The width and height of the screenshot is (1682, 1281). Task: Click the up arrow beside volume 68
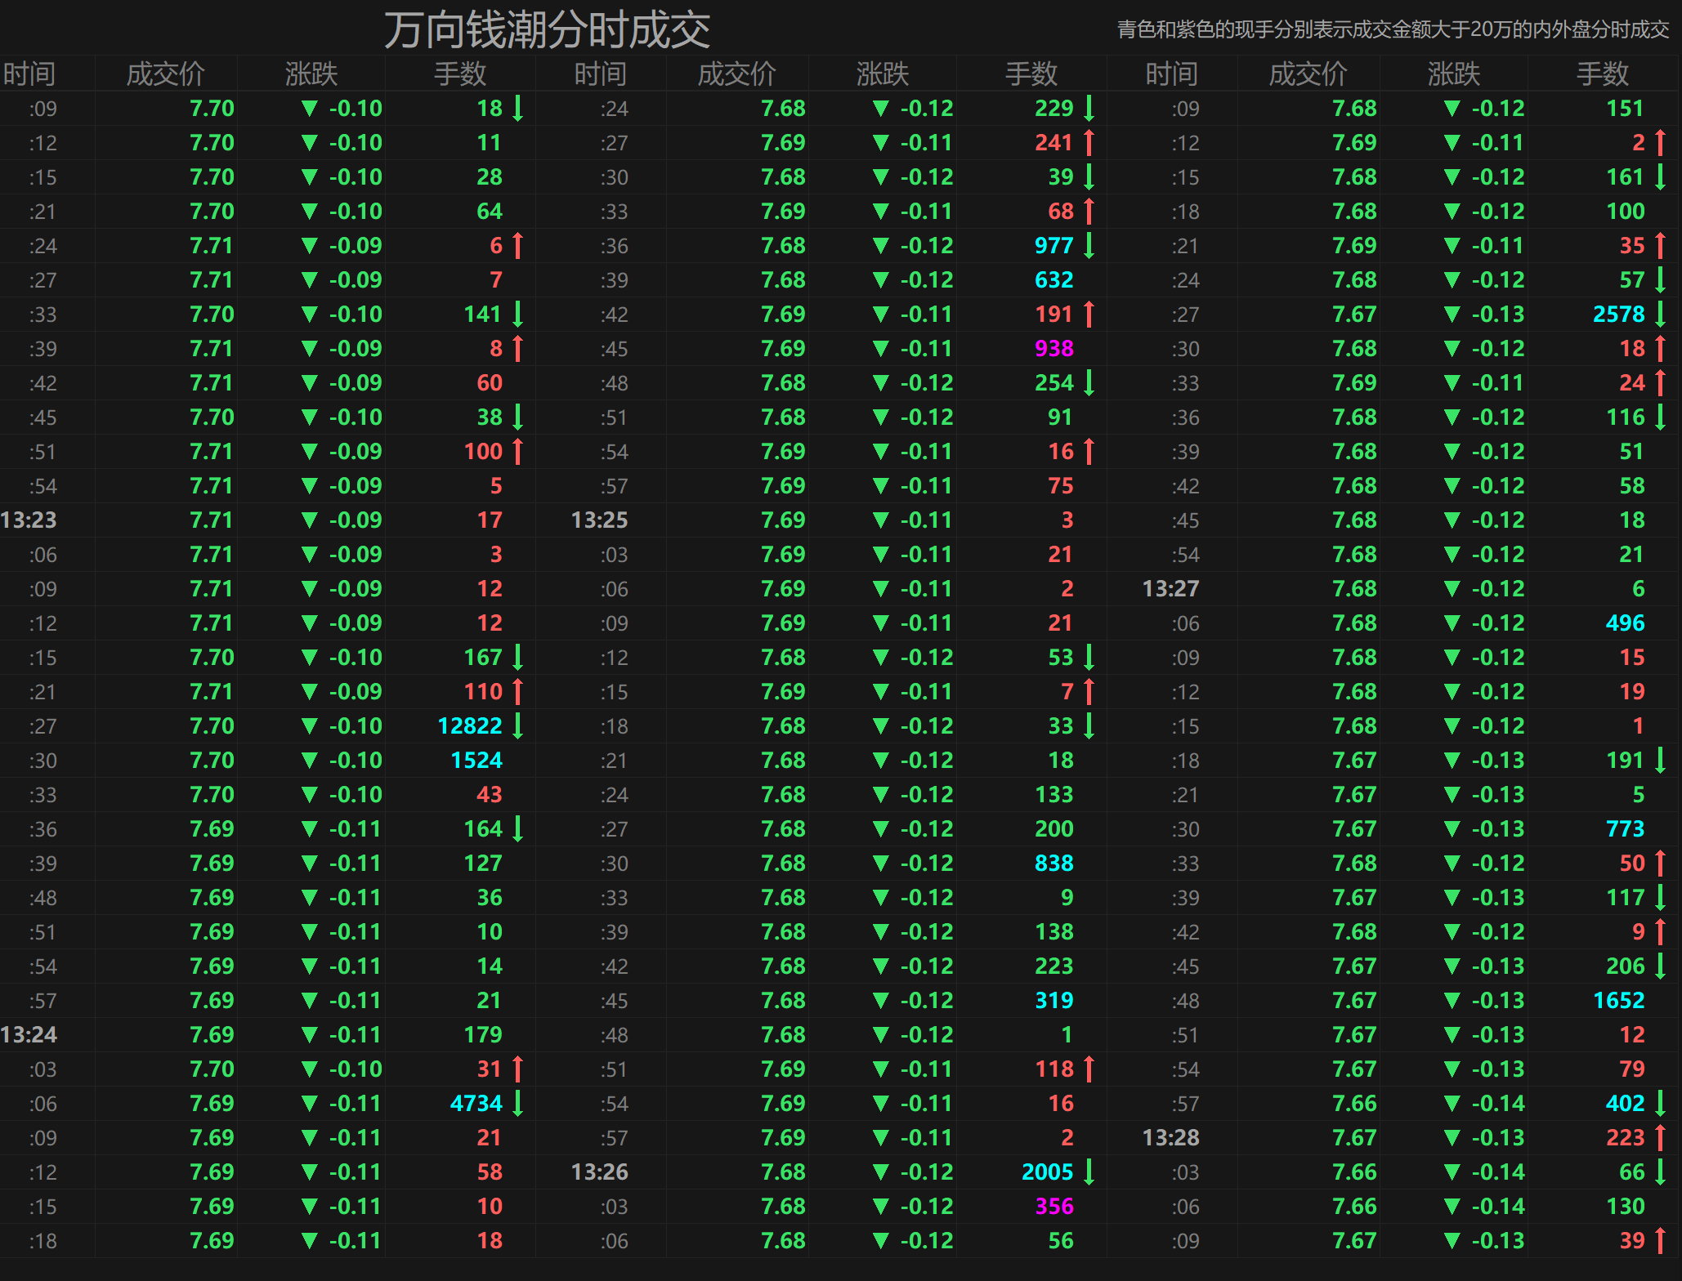pos(1089,211)
